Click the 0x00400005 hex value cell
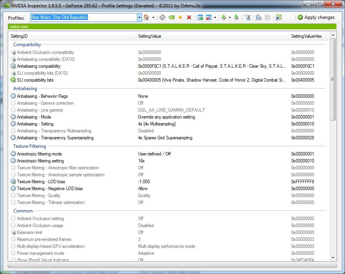 pos(303,80)
